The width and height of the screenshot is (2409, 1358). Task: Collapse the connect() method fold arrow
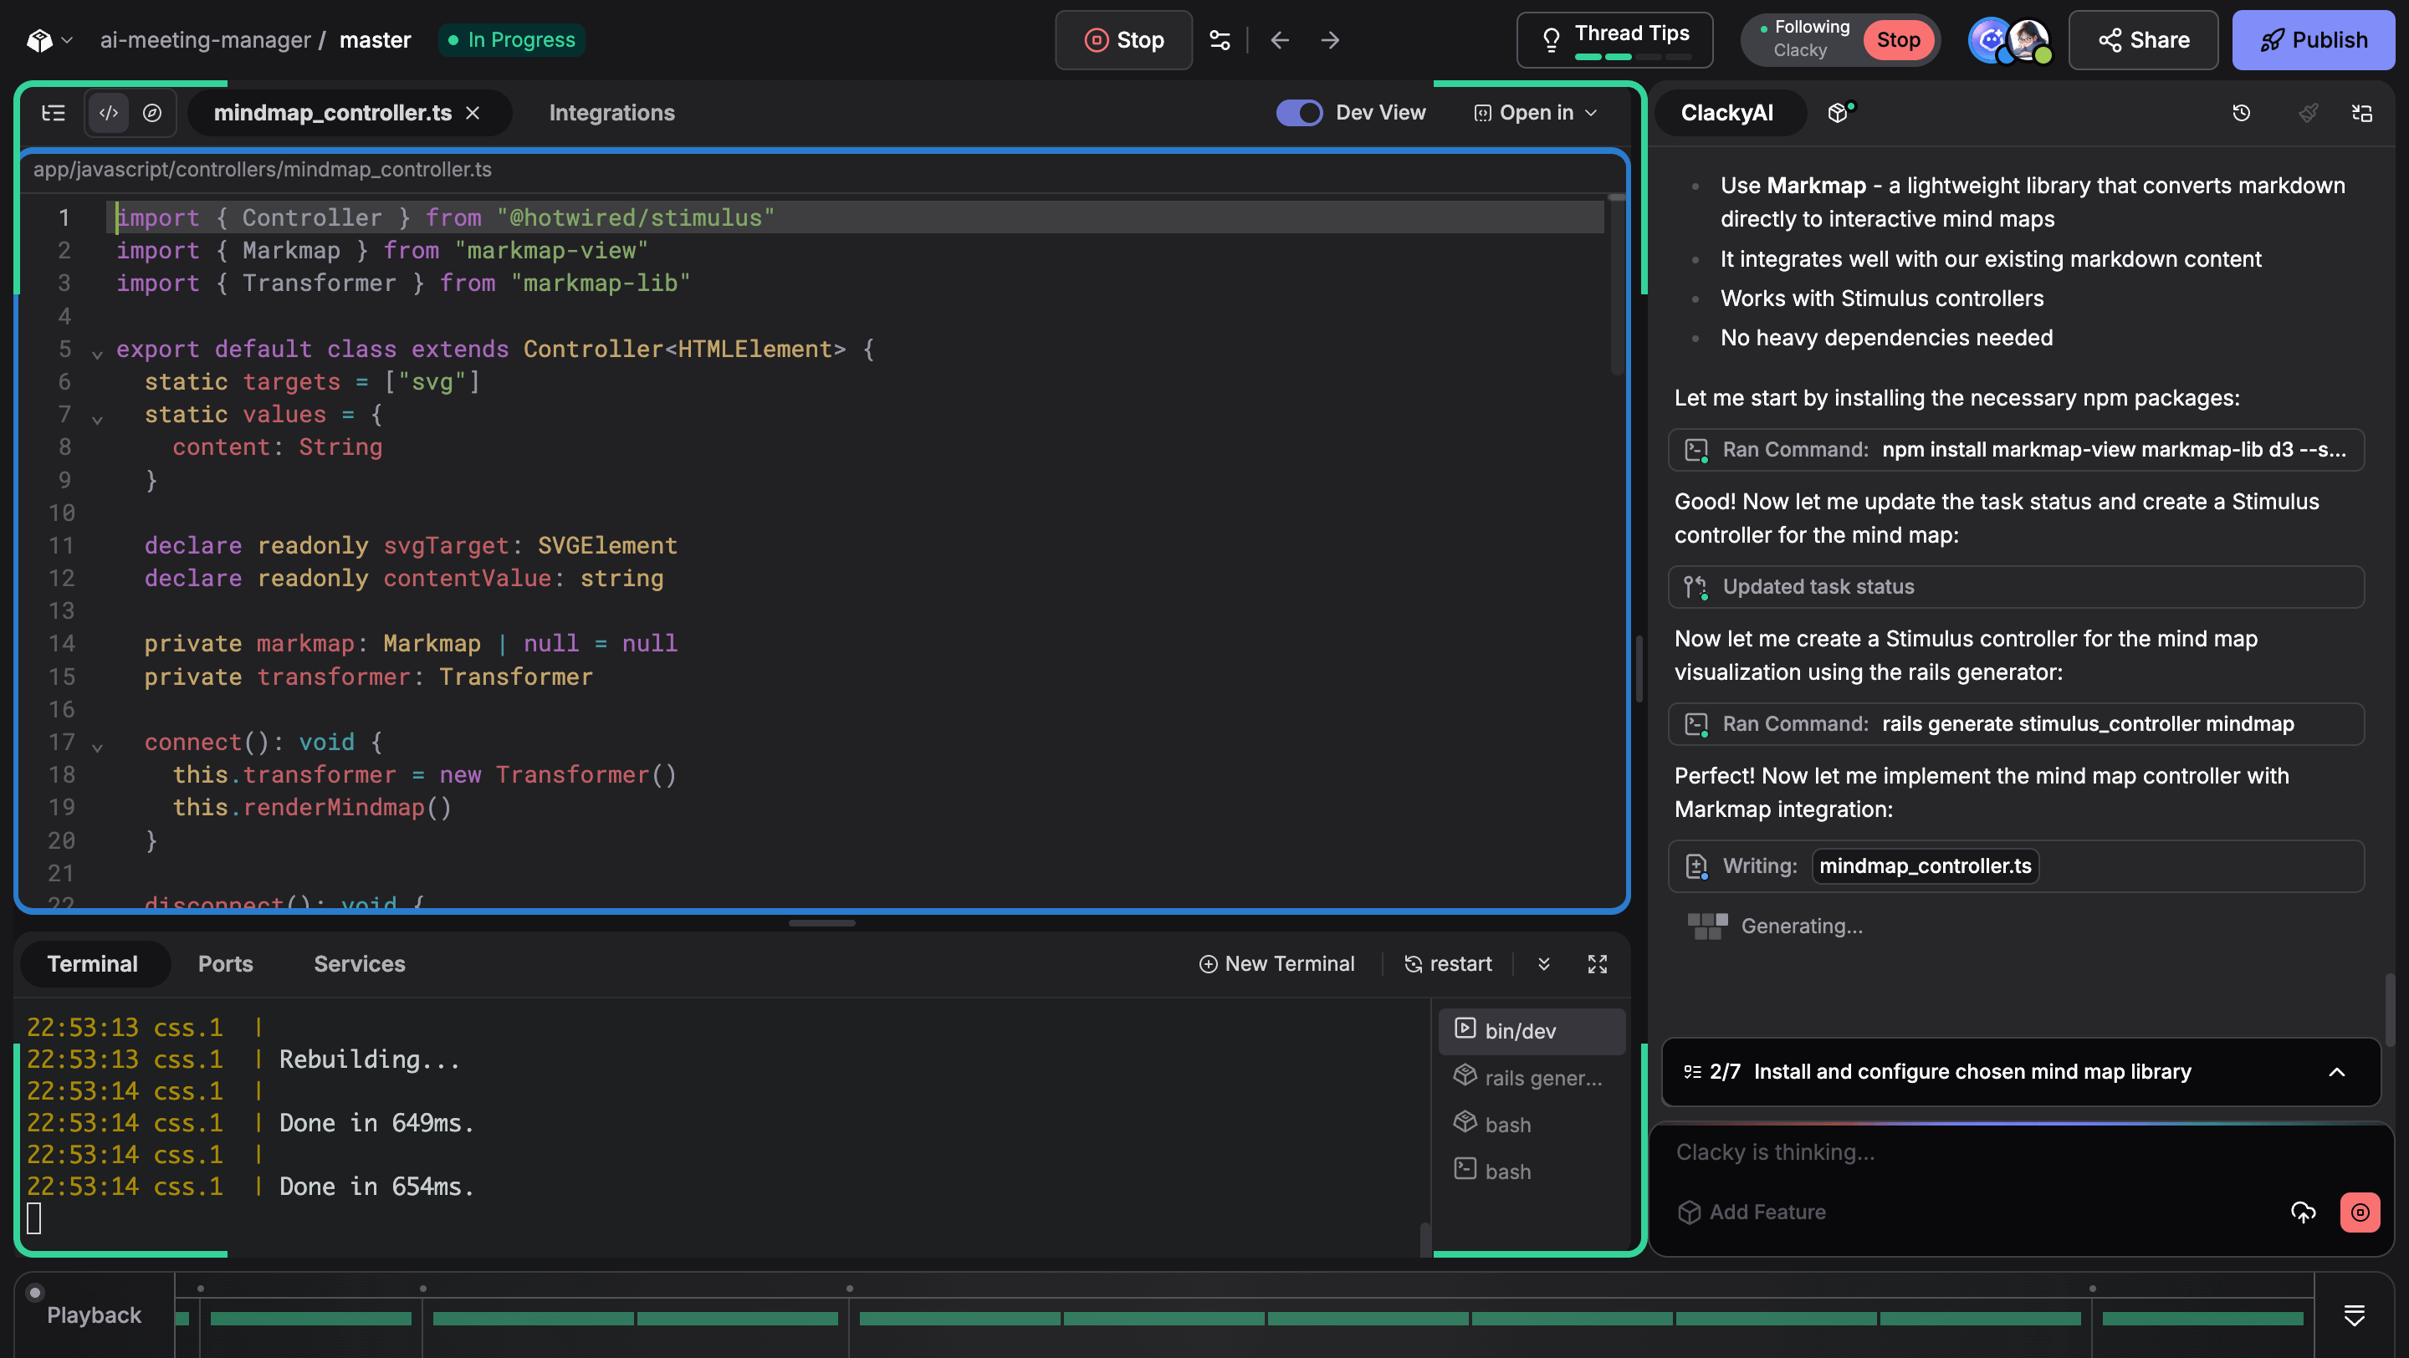[97, 747]
